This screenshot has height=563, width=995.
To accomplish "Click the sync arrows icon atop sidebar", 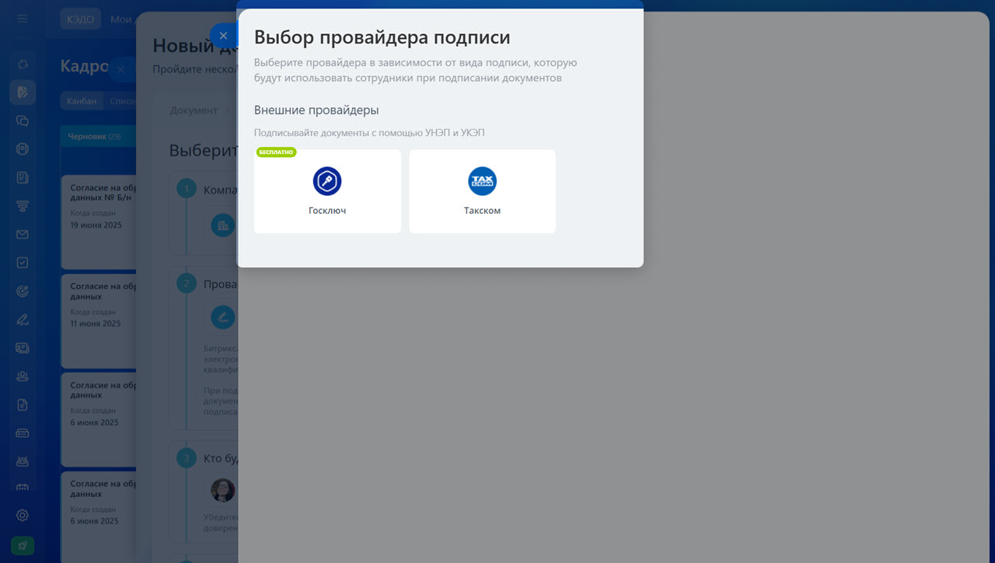I will click(x=23, y=64).
